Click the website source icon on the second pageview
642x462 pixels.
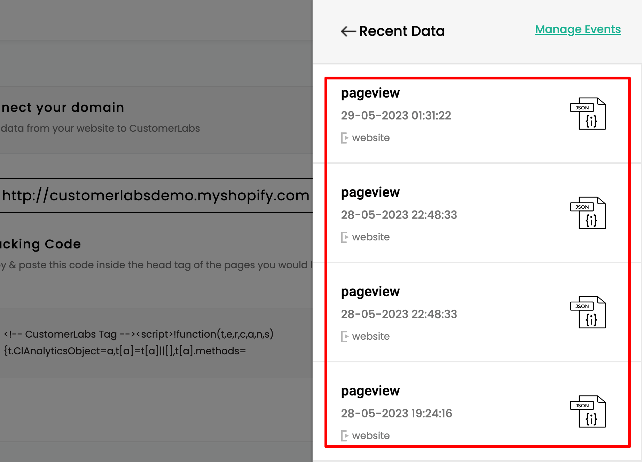point(345,237)
